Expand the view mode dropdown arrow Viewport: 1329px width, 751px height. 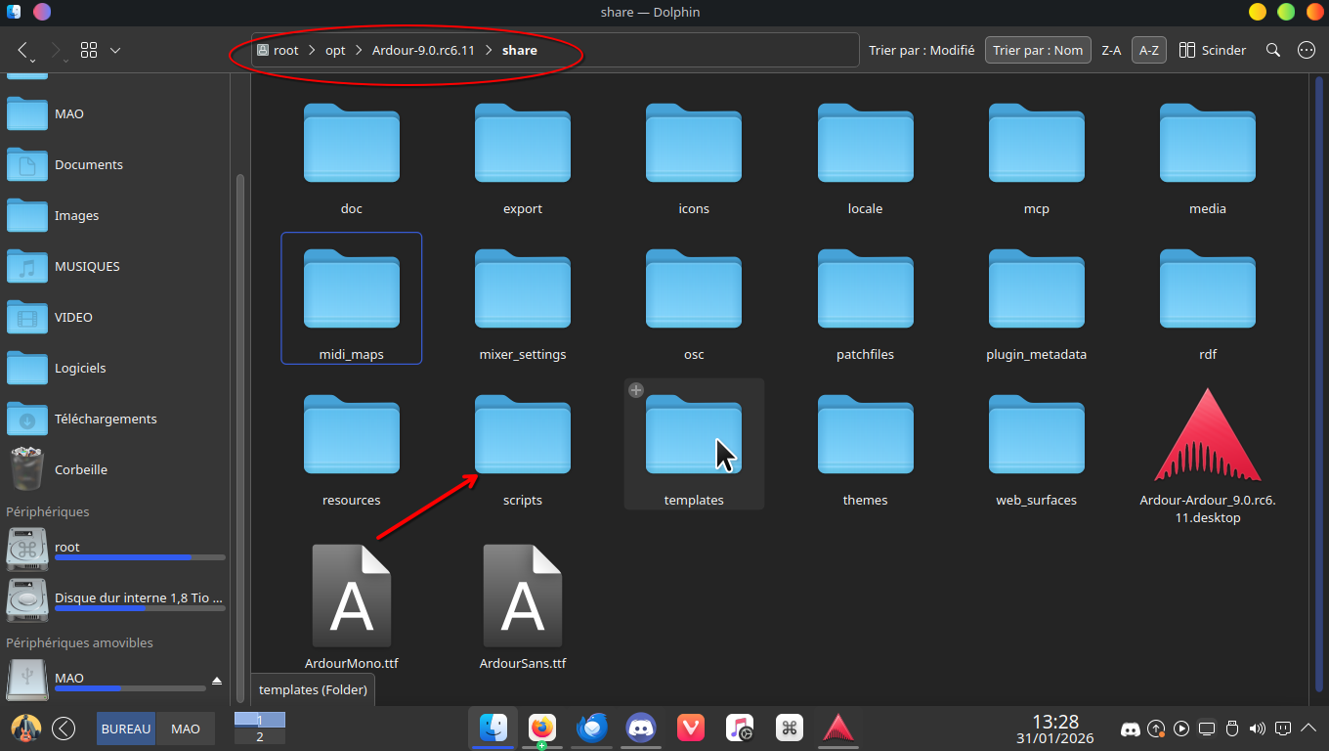115,50
